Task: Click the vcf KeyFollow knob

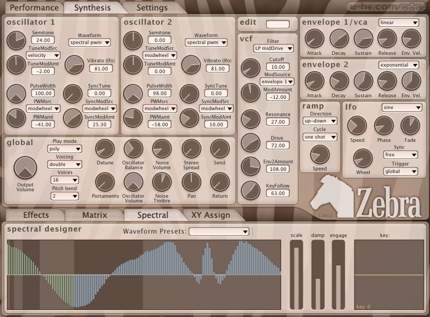Action: tap(250, 191)
